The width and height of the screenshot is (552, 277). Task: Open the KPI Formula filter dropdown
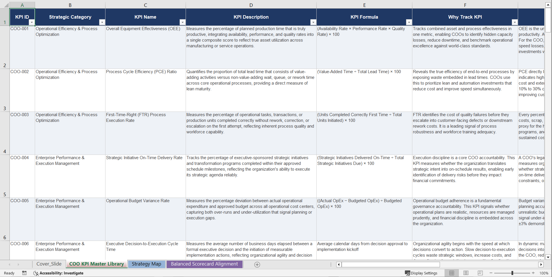click(x=409, y=22)
